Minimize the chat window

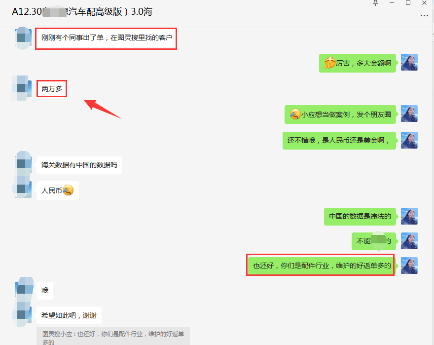click(392, 3)
